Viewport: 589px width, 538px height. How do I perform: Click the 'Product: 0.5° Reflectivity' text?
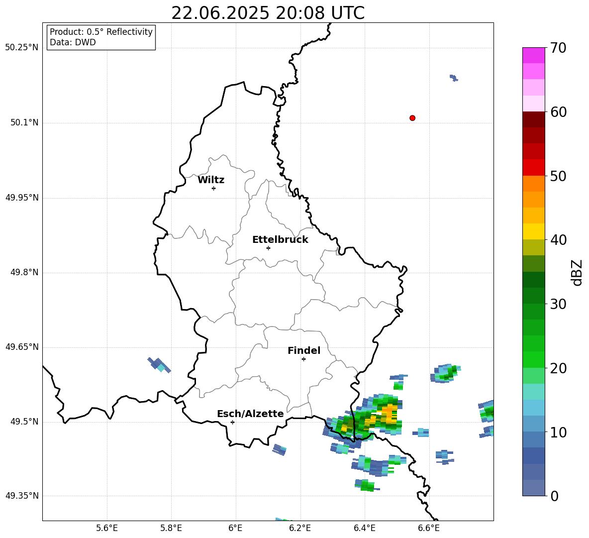[101, 31]
